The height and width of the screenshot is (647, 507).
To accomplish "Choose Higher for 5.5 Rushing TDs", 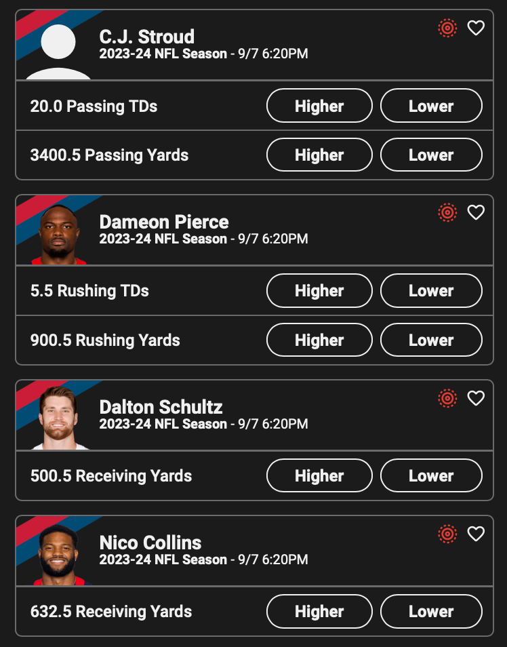I will pos(319,291).
